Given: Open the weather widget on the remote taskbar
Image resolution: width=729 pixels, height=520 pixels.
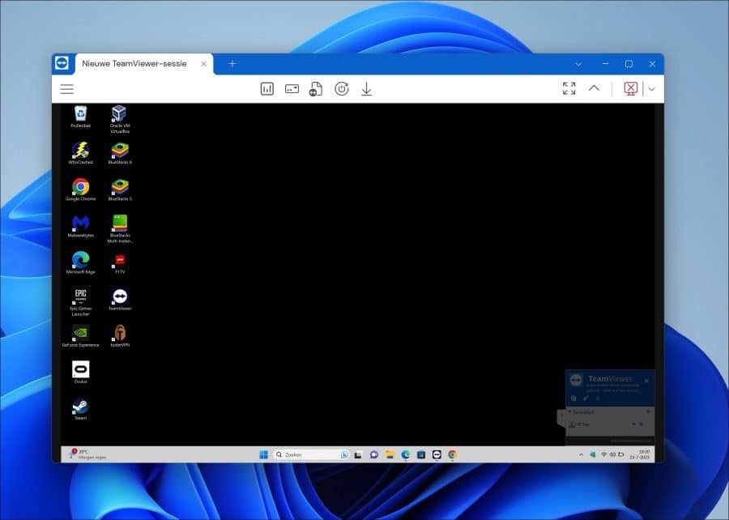Looking at the screenshot, I should pyautogui.click(x=87, y=454).
